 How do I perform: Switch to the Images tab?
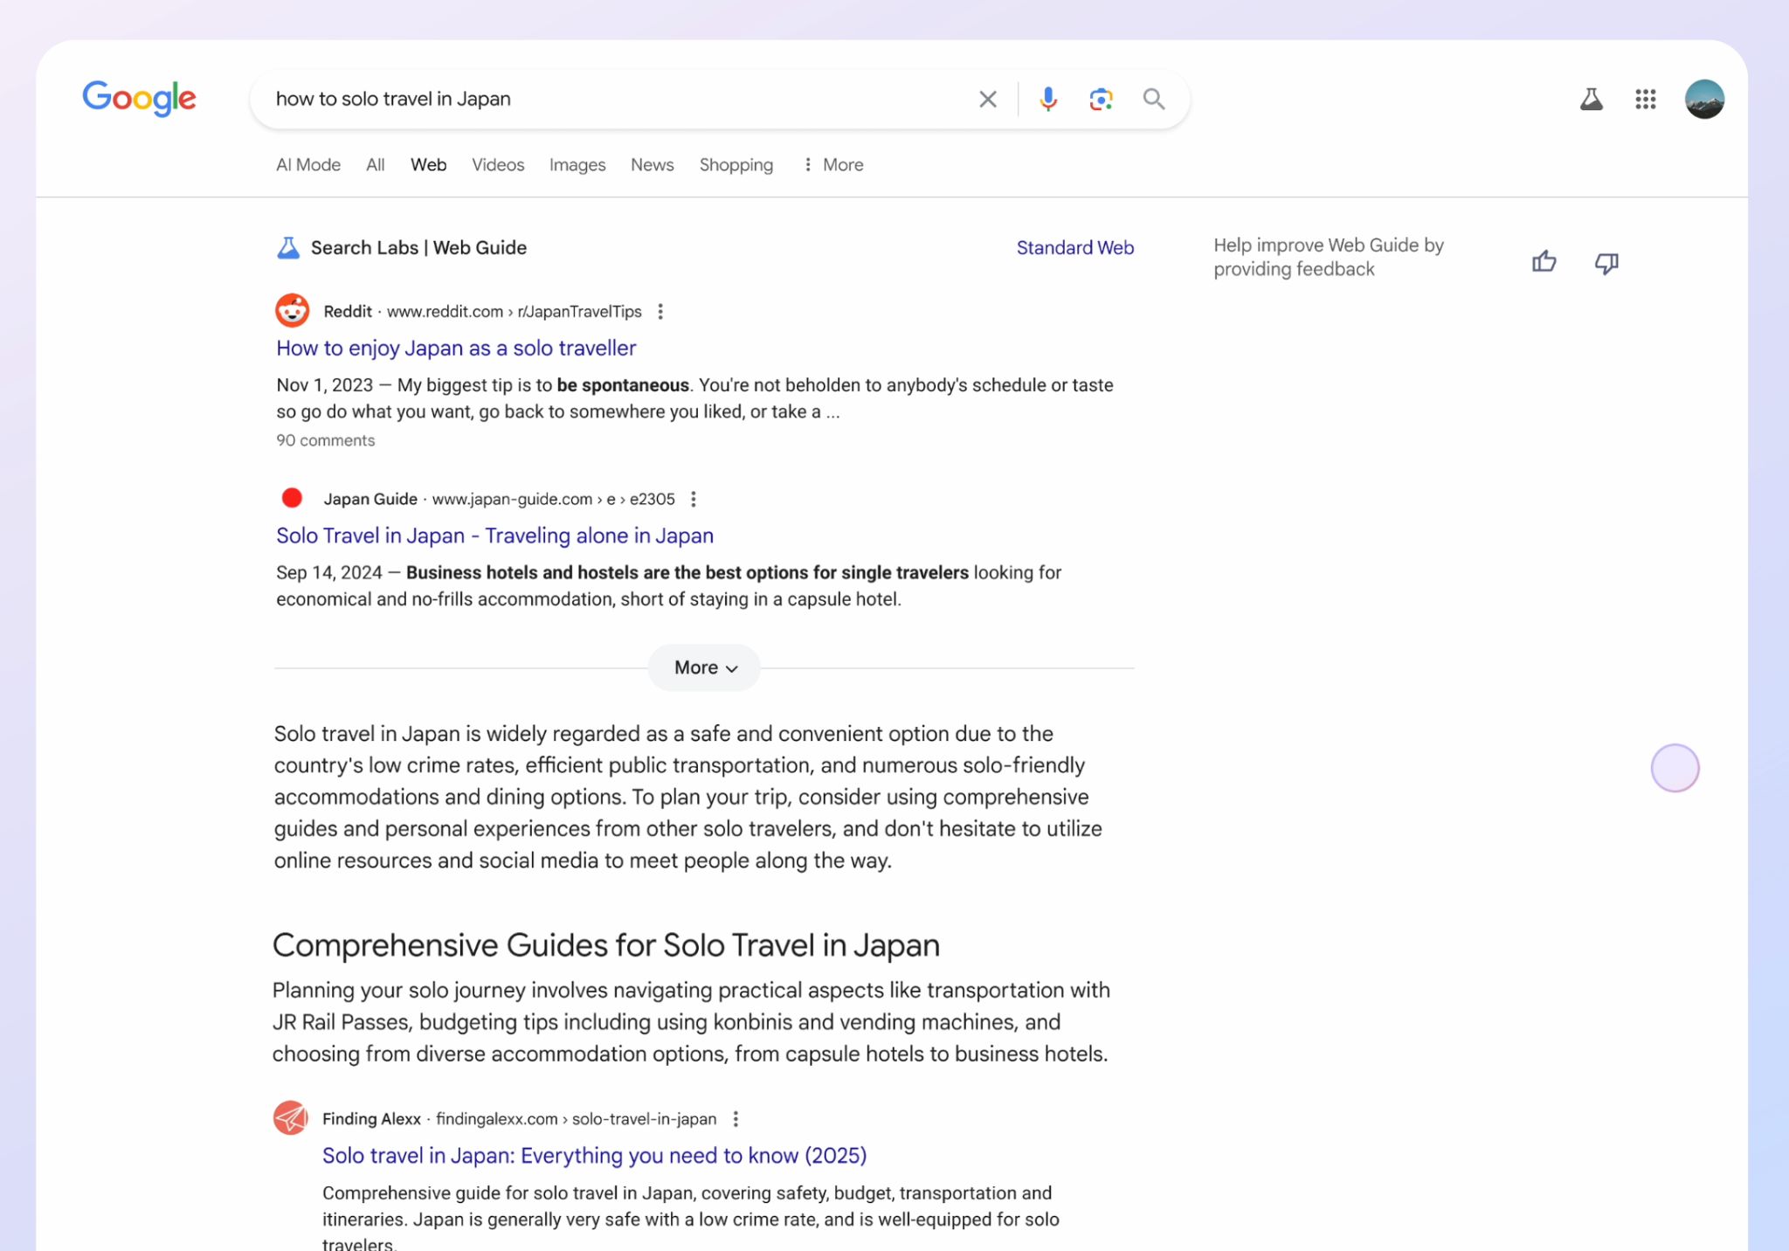pos(577,164)
